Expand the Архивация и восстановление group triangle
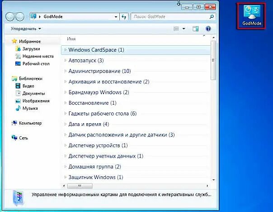Screen dimensions: 273x212 pyautogui.click(x=66, y=82)
